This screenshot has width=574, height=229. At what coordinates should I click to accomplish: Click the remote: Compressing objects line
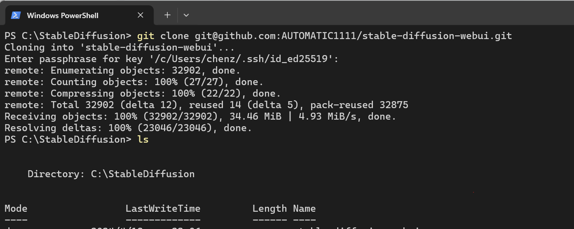point(143,93)
